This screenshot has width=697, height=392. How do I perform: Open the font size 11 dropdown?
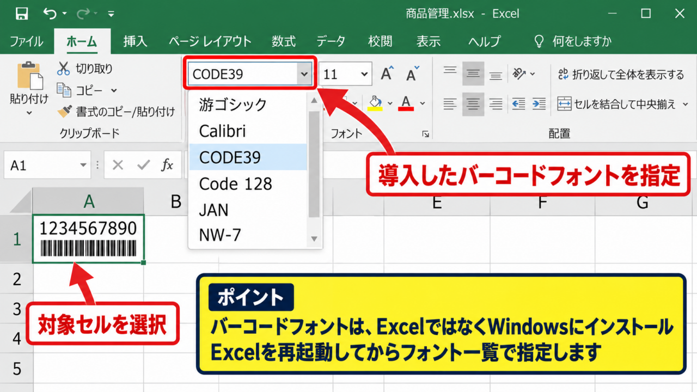364,74
